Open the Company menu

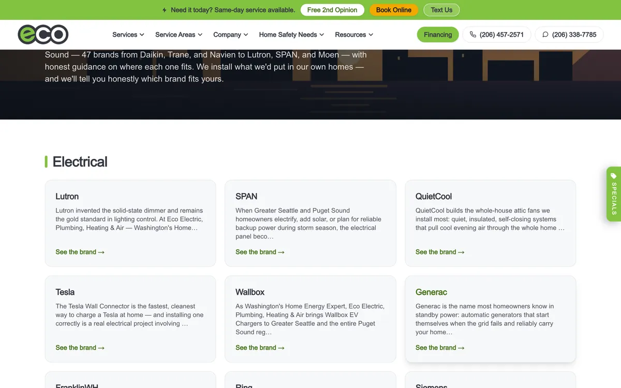[x=231, y=35]
